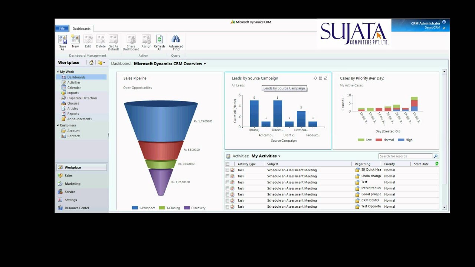475x267 pixels.
Task: Click the dashboard scrollbar down arrow
Action: pos(444,207)
